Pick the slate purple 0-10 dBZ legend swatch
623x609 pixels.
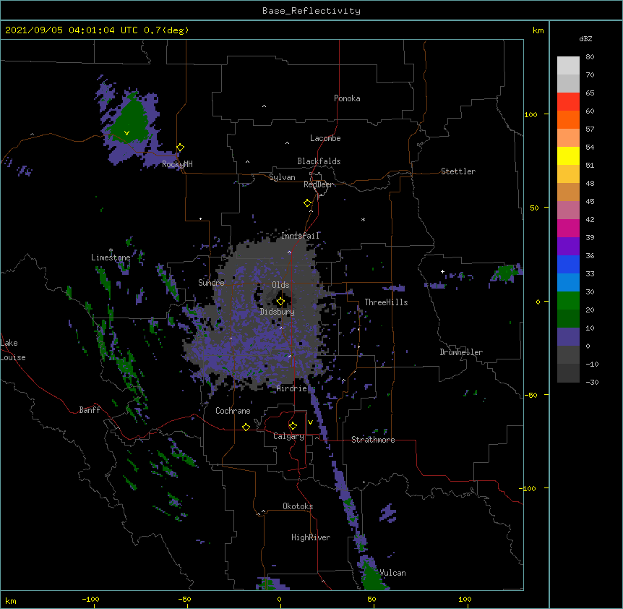568,337
